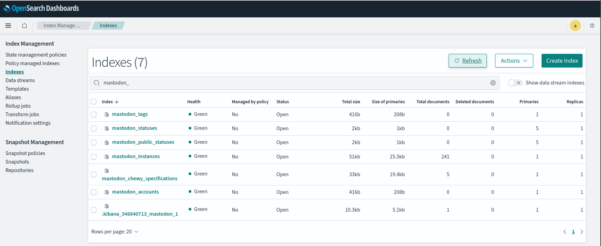Open the mastodon_public_statuses index link
This screenshot has width=601, height=246.
click(143, 142)
